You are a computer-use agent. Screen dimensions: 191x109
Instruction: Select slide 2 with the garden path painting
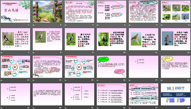point(47,12)
